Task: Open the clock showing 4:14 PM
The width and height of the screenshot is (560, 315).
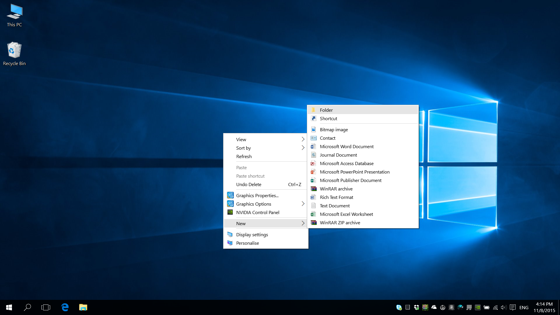Action: pyautogui.click(x=544, y=307)
